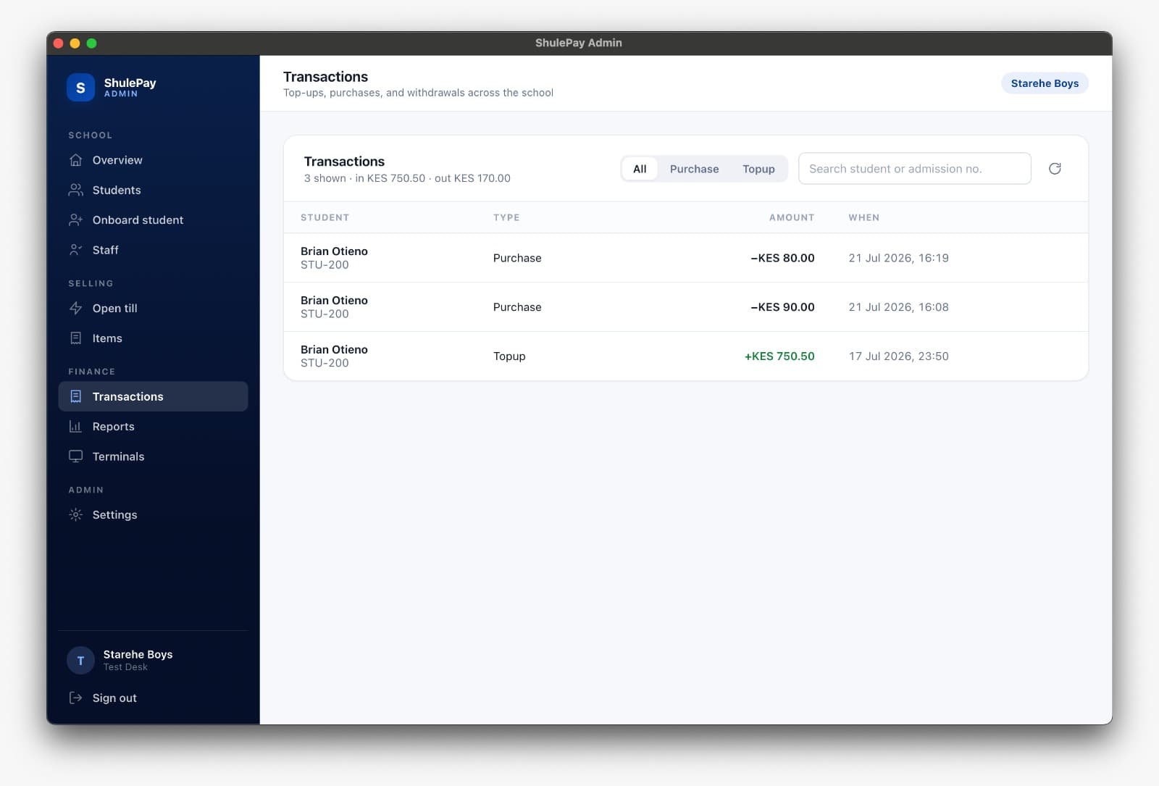Click the Transactions receipt icon in sidebar
The height and width of the screenshot is (786, 1159).
(75, 396)
